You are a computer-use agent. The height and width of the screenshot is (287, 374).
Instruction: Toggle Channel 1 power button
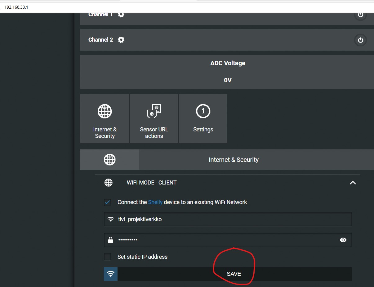[x=360, y=15]
